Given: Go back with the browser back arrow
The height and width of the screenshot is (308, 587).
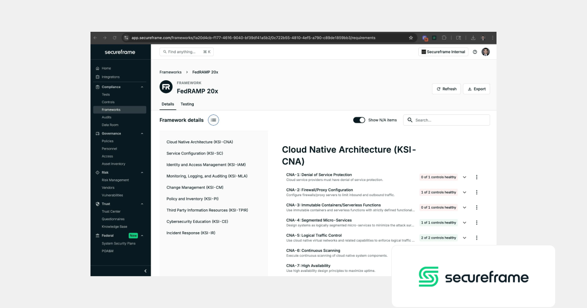Looking at the screenshot, I should [96, 38].
